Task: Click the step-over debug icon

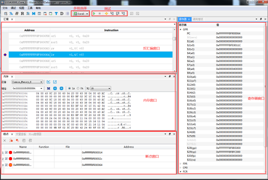Action: tap(118, 14)
